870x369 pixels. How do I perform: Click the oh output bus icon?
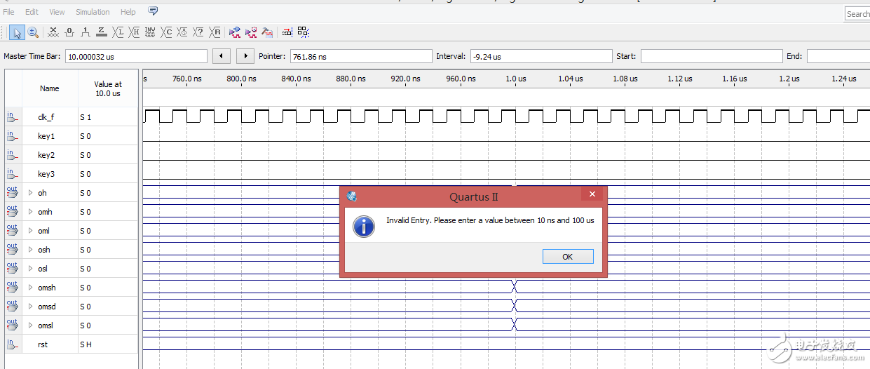pos(13,193)
